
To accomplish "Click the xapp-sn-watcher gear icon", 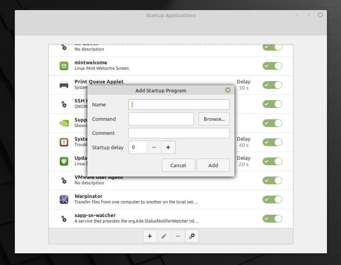I will click(64, 219).
